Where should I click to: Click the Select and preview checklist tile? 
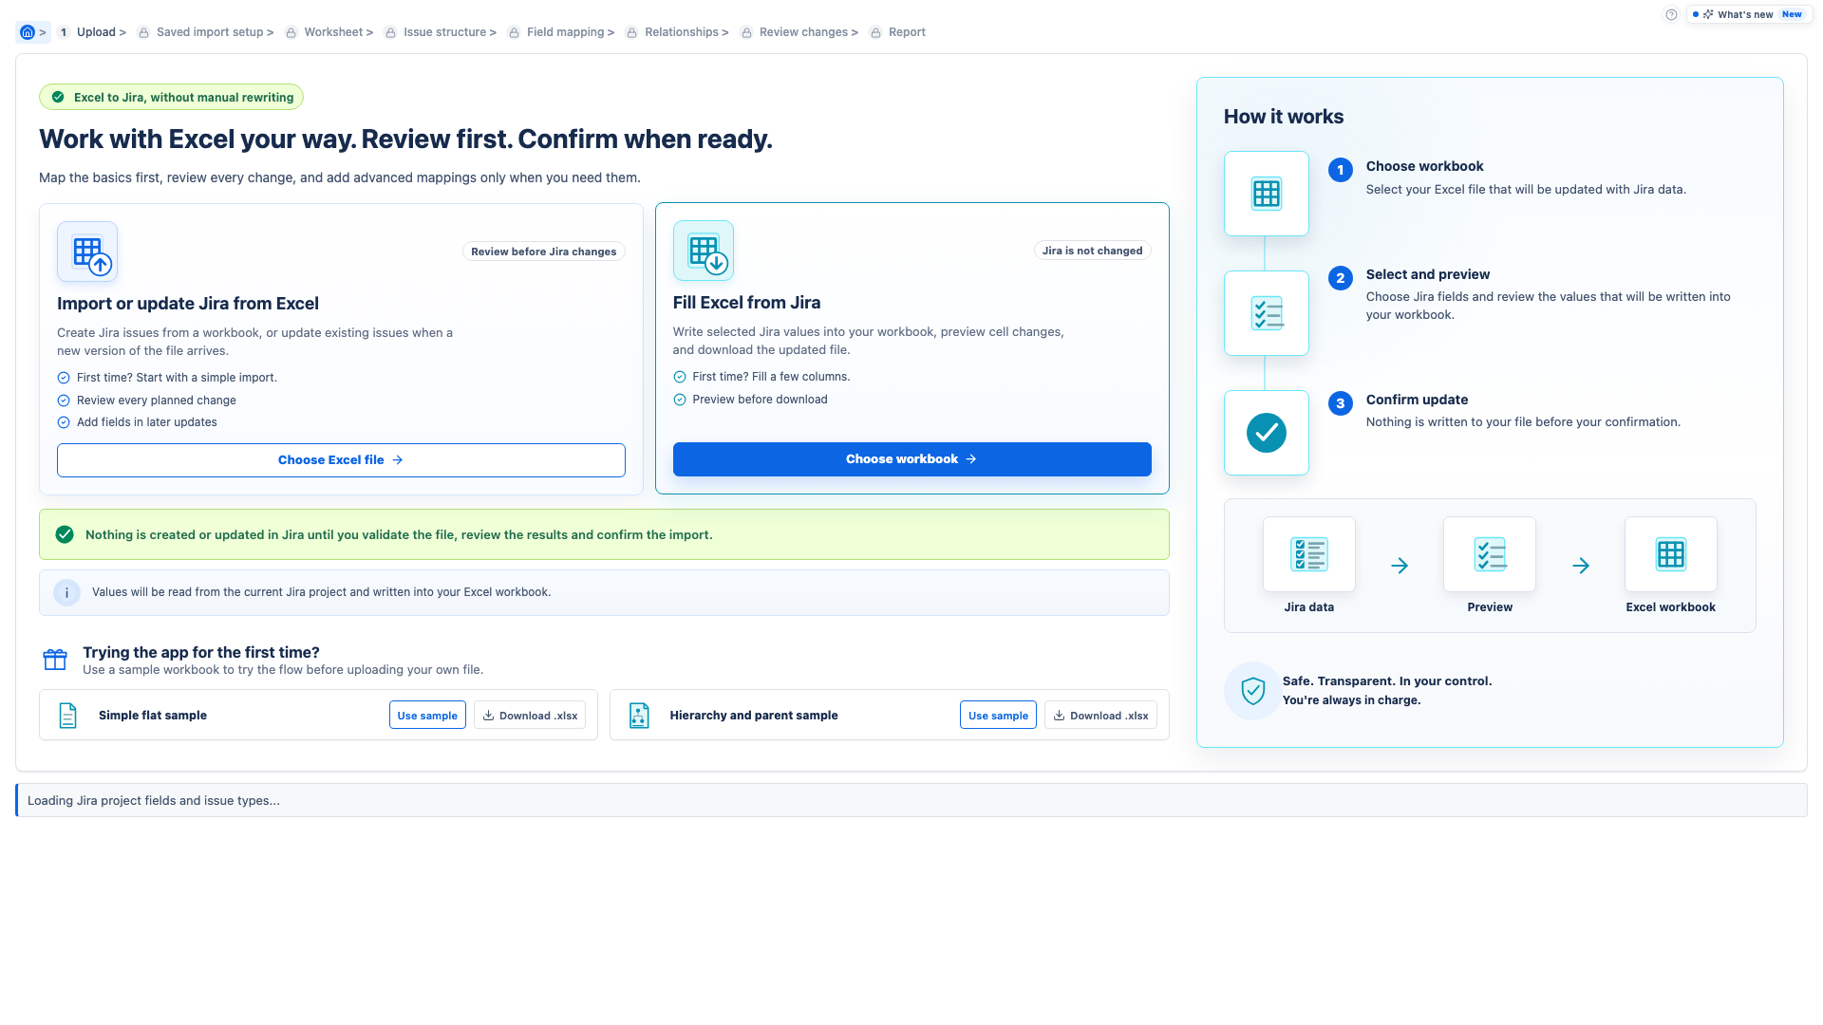click(x=1267, y=313)
